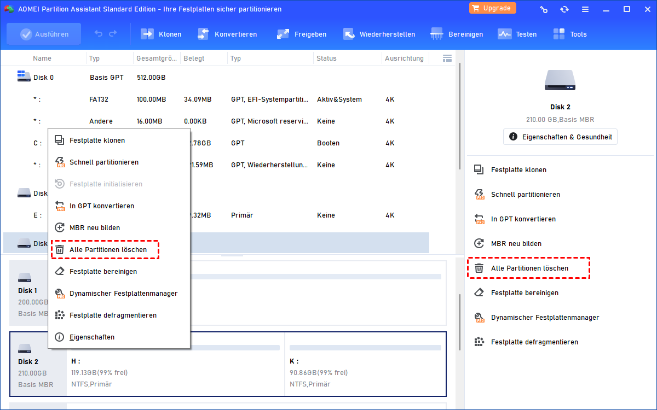The width and height of the screenshot is (657, 410).
Task: Open the Klonen toolbar item
Action: pos(161,34)
